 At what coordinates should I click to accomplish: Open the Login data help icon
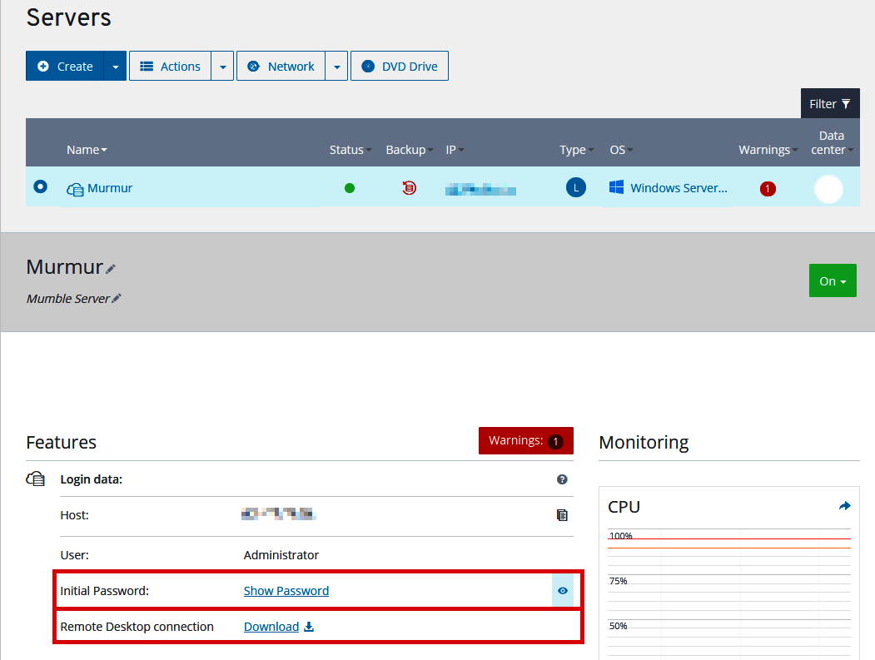562,479
